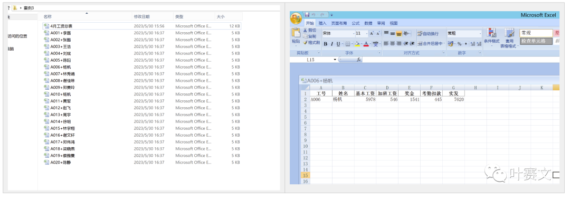Select the 常规 cell style swatch
Viewport: 570px width, 199px height.
click(x=536, y=33)
